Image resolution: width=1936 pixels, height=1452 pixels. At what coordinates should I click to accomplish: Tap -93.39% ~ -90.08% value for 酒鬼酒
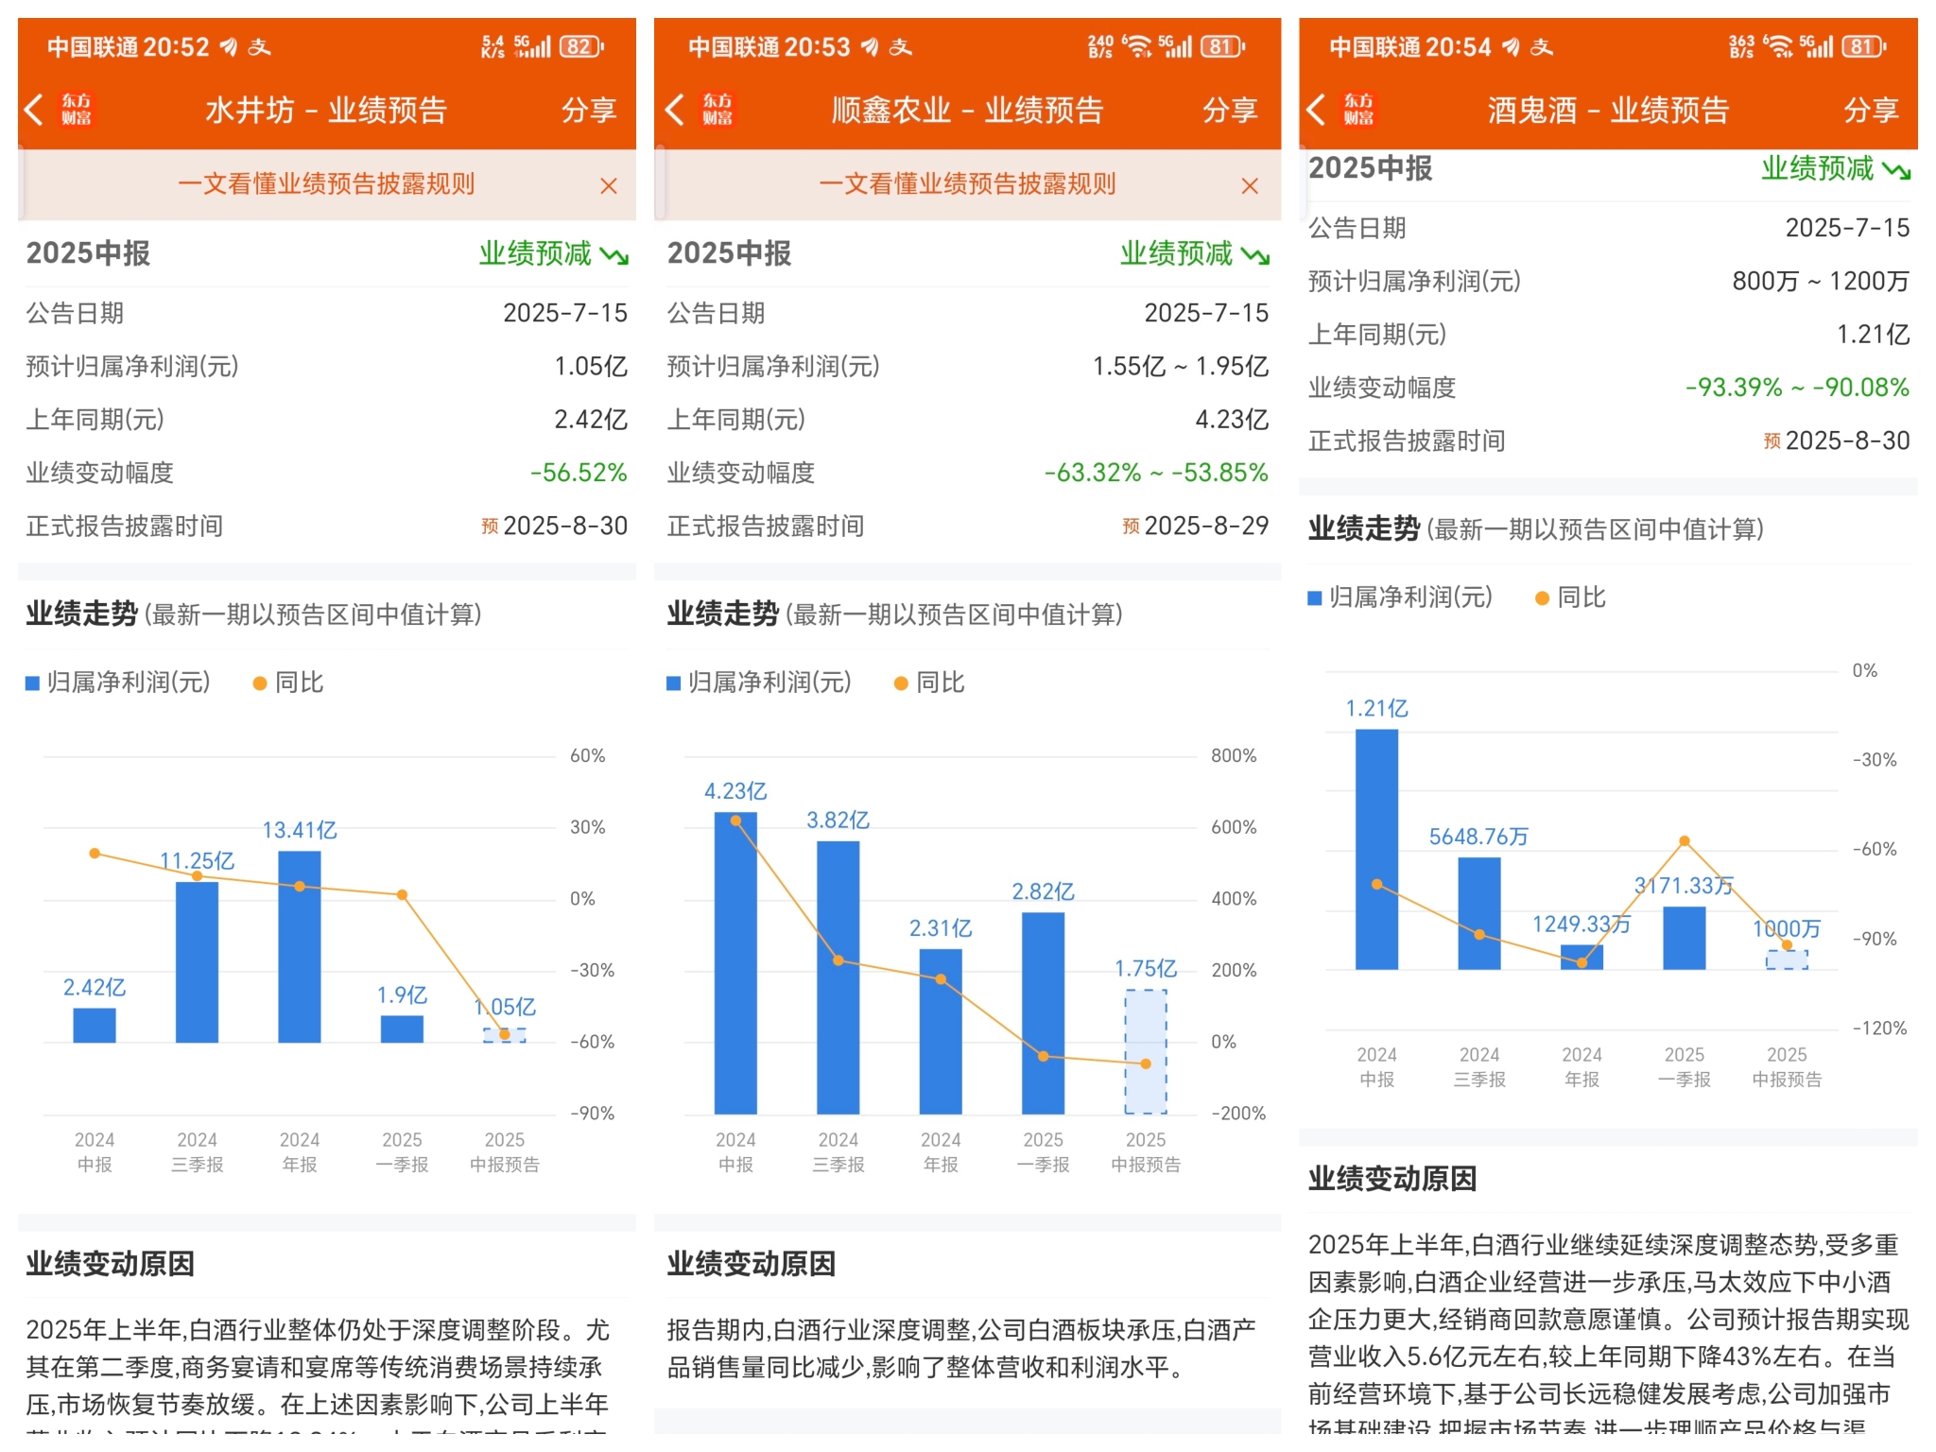1797,388
